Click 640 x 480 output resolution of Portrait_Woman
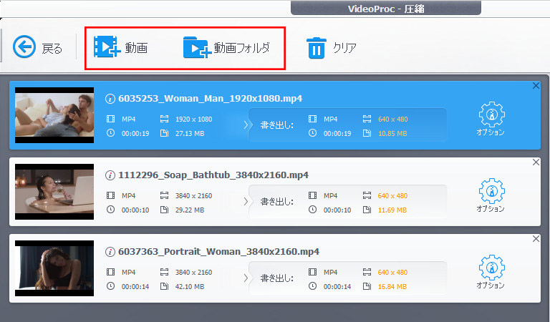This screenshot has width=550, height=322. click(x=392, y=272)
